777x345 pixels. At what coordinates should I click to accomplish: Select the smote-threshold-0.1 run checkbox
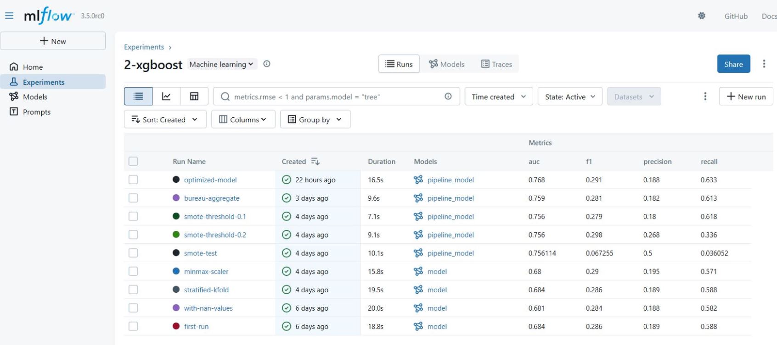point(133,216)
